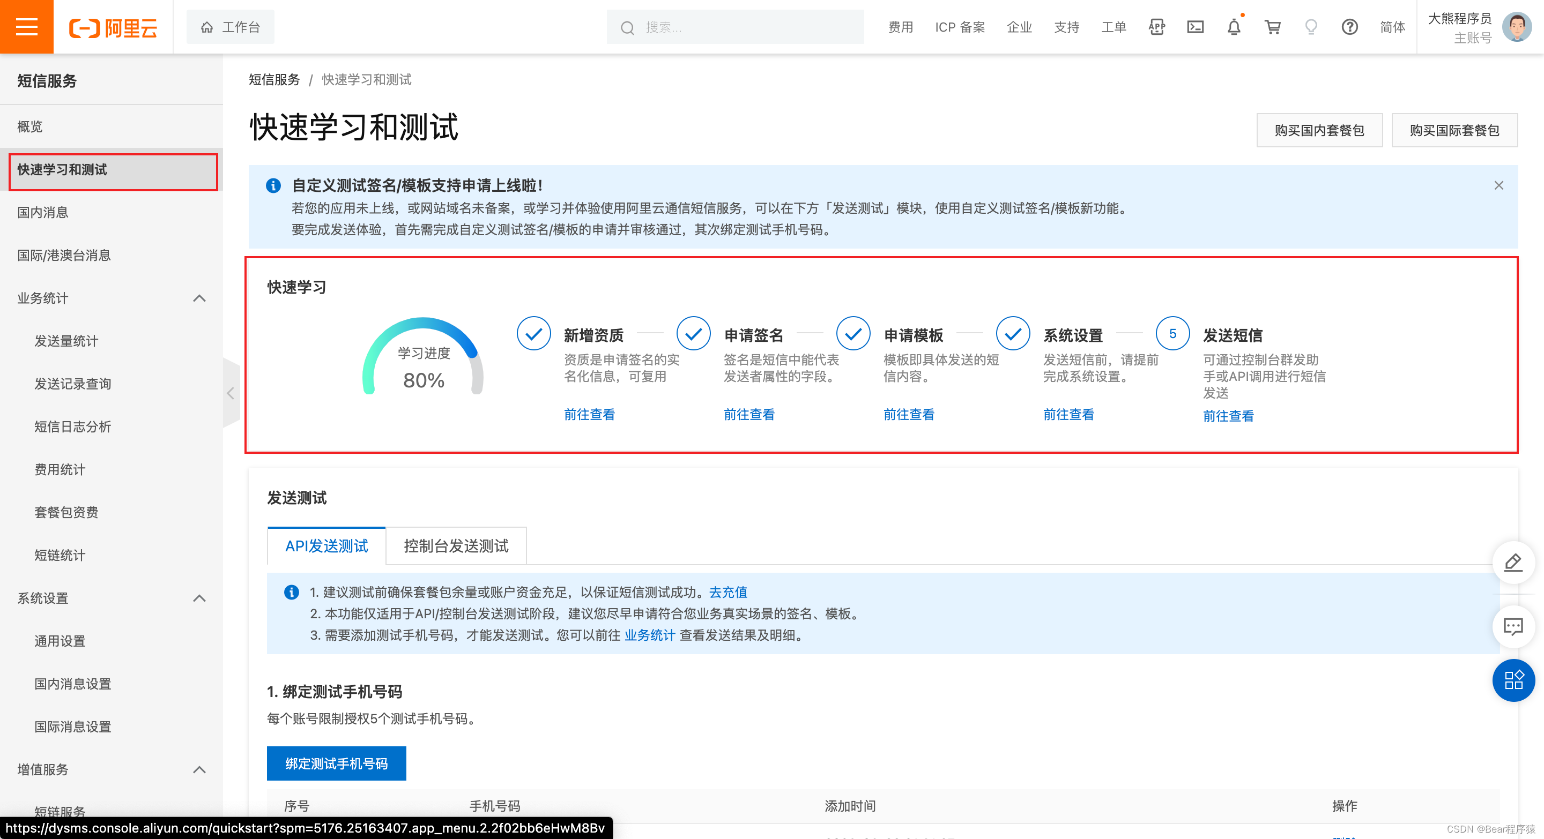Open the shopping cart in the header

click(1273, 27)
